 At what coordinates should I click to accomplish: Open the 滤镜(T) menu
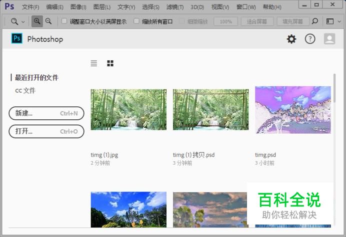175,7
